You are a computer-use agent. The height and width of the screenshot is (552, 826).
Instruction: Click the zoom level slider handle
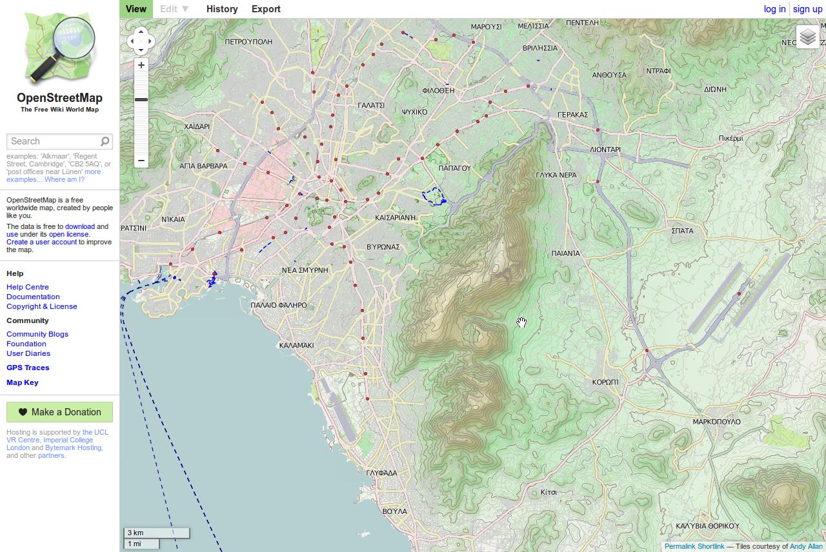141,99
